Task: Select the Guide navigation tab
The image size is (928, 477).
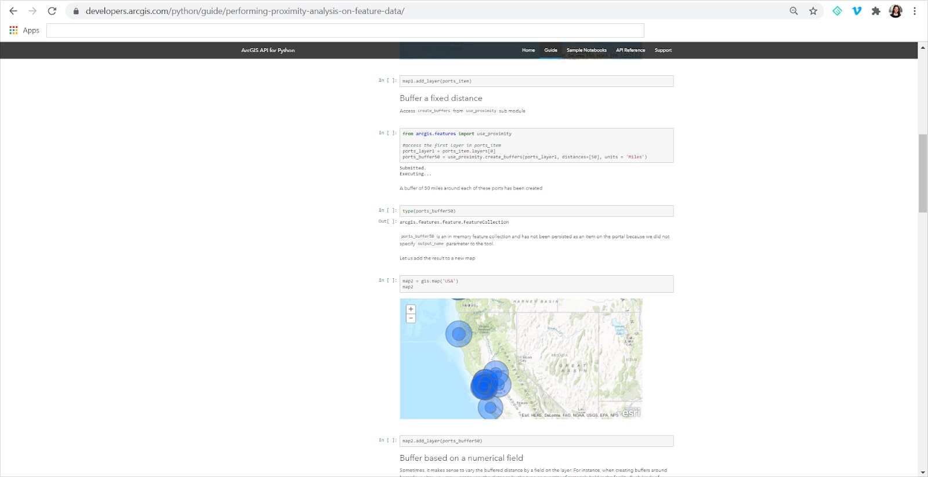Action: (x=550, y=50)
